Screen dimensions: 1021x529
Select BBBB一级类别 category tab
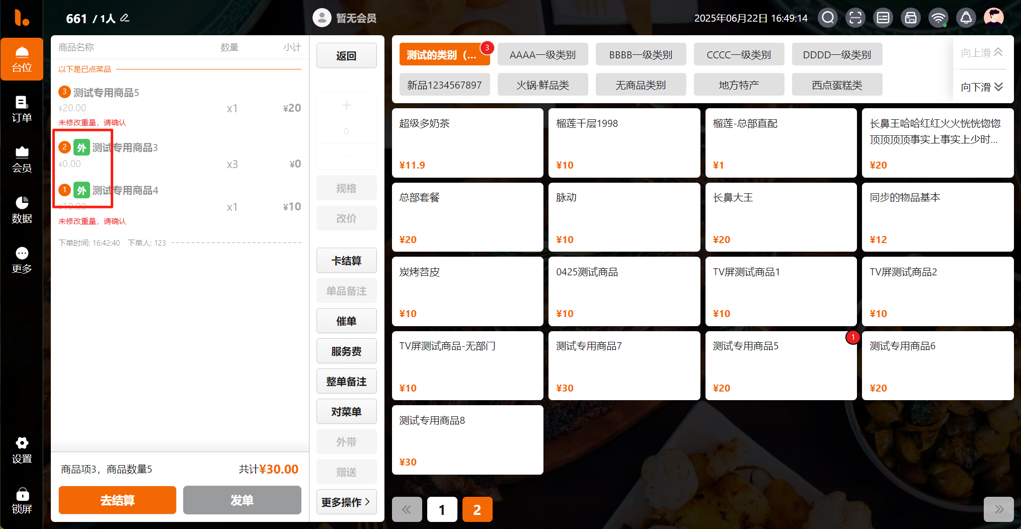641,54
